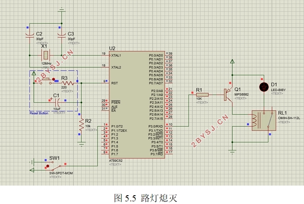
Task: Click the 10K value under R1
Action: [199, 99]
